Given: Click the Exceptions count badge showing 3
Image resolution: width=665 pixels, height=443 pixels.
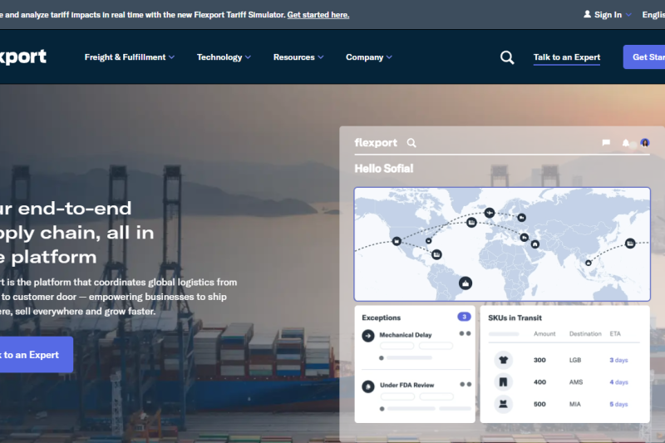Looking at the screenshot, I should click(464, 317).
